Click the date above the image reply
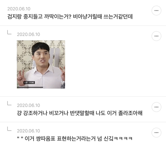 click(28, 34)
